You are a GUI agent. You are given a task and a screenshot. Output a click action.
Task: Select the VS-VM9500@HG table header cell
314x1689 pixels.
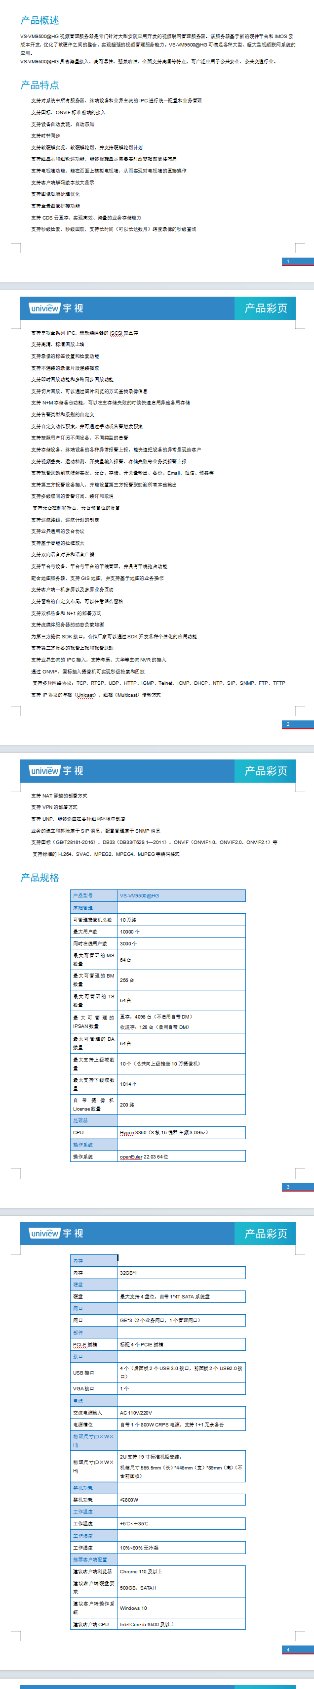coord(181,895)
